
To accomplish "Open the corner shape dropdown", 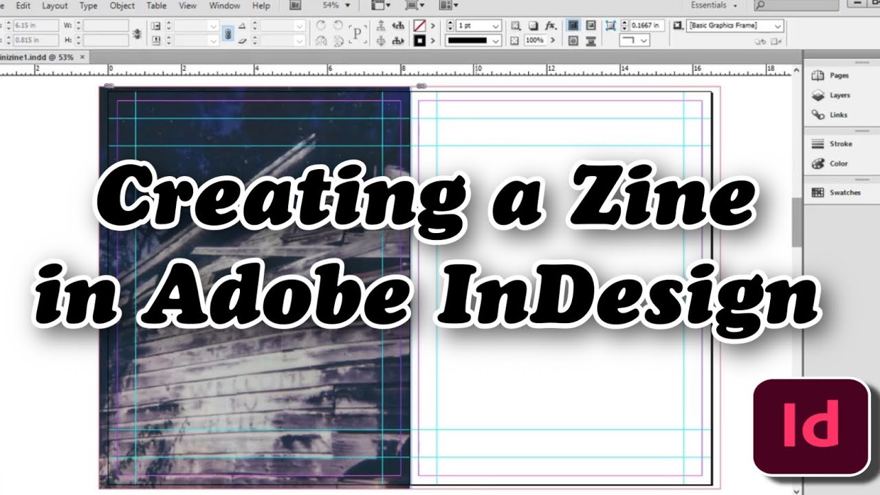I will (635, 41).
